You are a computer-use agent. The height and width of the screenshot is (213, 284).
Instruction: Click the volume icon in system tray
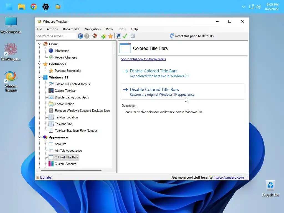pyautogui.click(x=258, y=7)
